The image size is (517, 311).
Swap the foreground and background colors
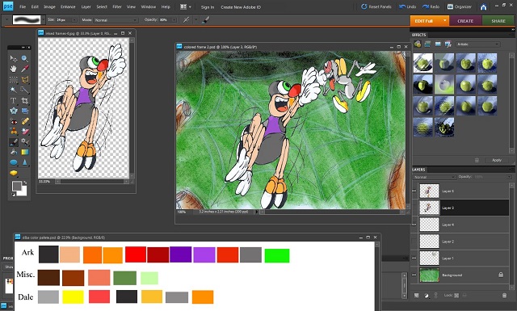[25, 183]
